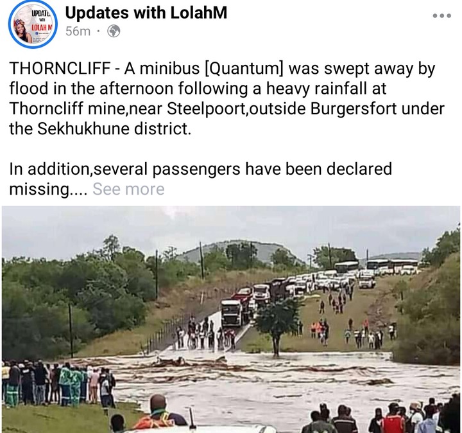The height and width of the screenshot is (433, 462).
Task: Click the globe public audience icon
Action: [114, 31]
